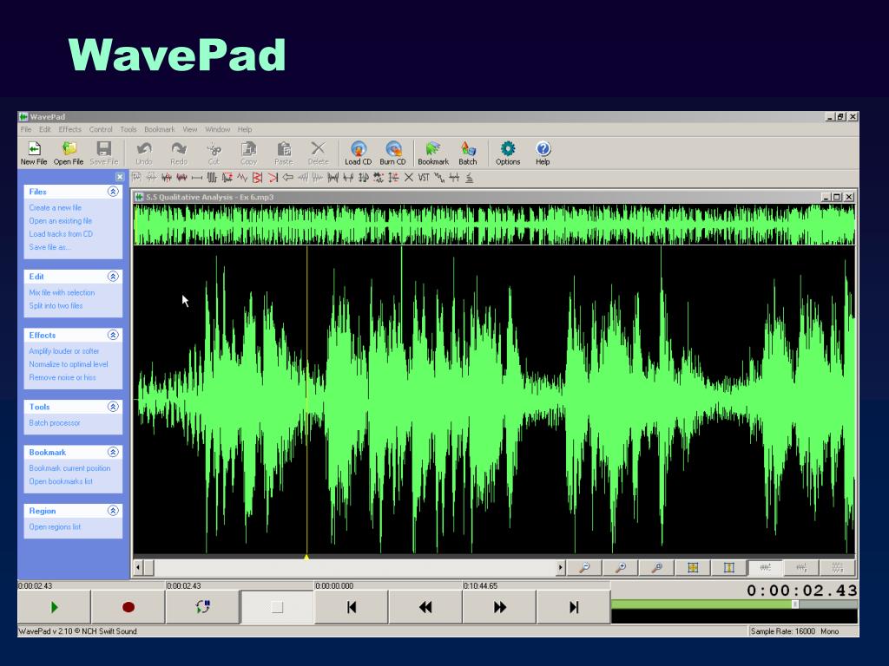Click 'Open an existing file' link

click(x=61, y=221)
